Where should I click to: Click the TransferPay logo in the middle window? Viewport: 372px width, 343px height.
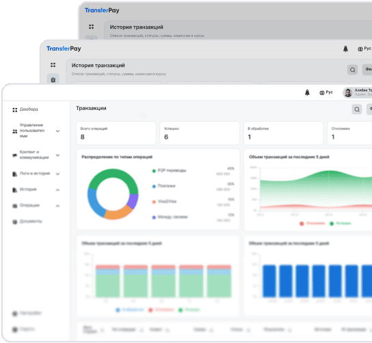click(64, 49)
